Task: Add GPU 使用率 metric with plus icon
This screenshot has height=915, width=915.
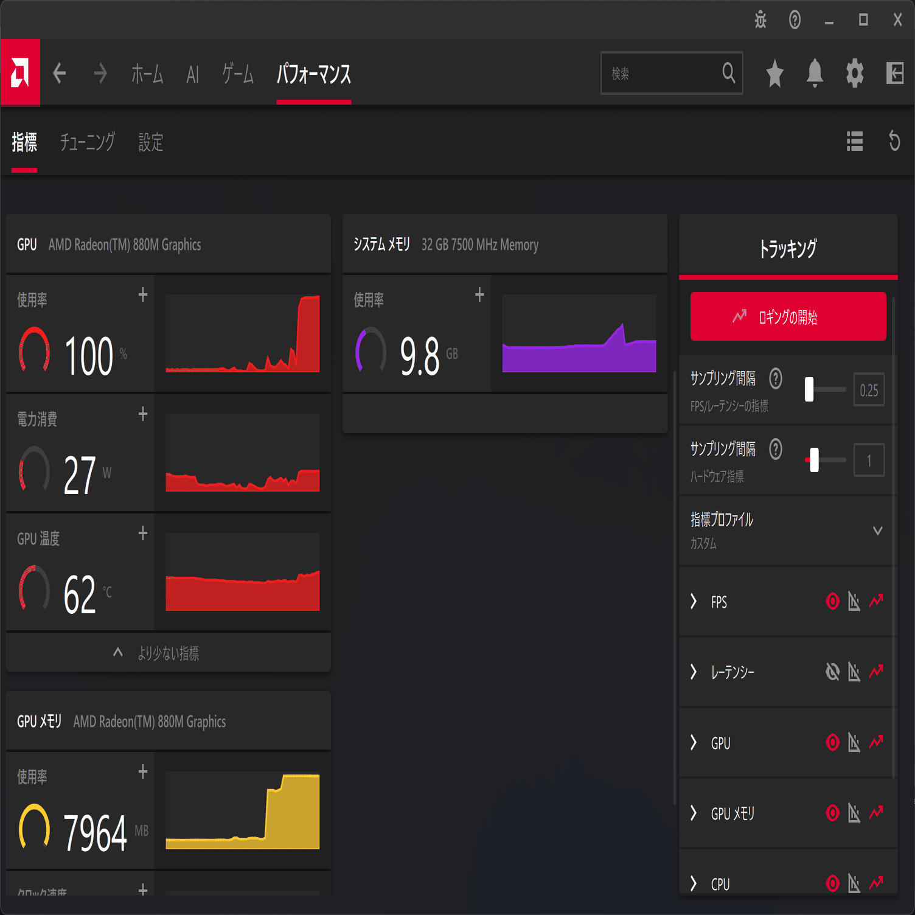Action: pyautogui.click(x=143, y=294)
